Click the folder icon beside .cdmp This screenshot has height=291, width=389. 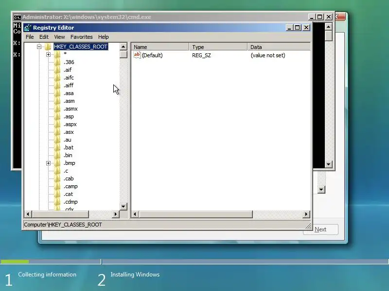pyautogui.click(x=57, y=202)
